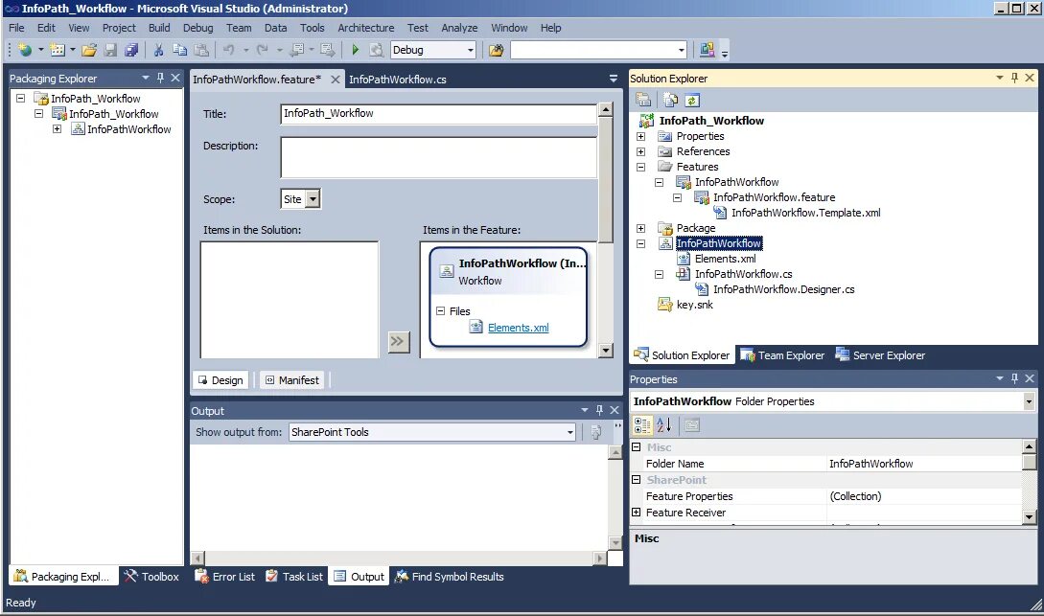The image size is (1044, 616).
Task: Click the Redo arrow icon
Action: [263, 50]
